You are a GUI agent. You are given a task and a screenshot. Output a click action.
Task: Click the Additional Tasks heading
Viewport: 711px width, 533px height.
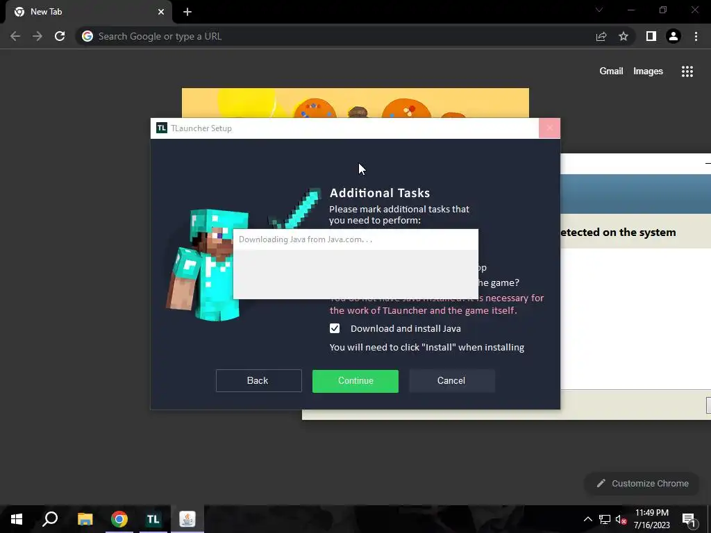[380, 193]
